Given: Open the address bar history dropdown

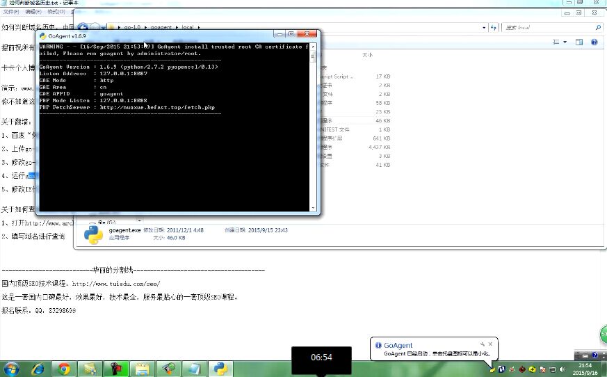Looking at the screenshot, I should (484, 27).
